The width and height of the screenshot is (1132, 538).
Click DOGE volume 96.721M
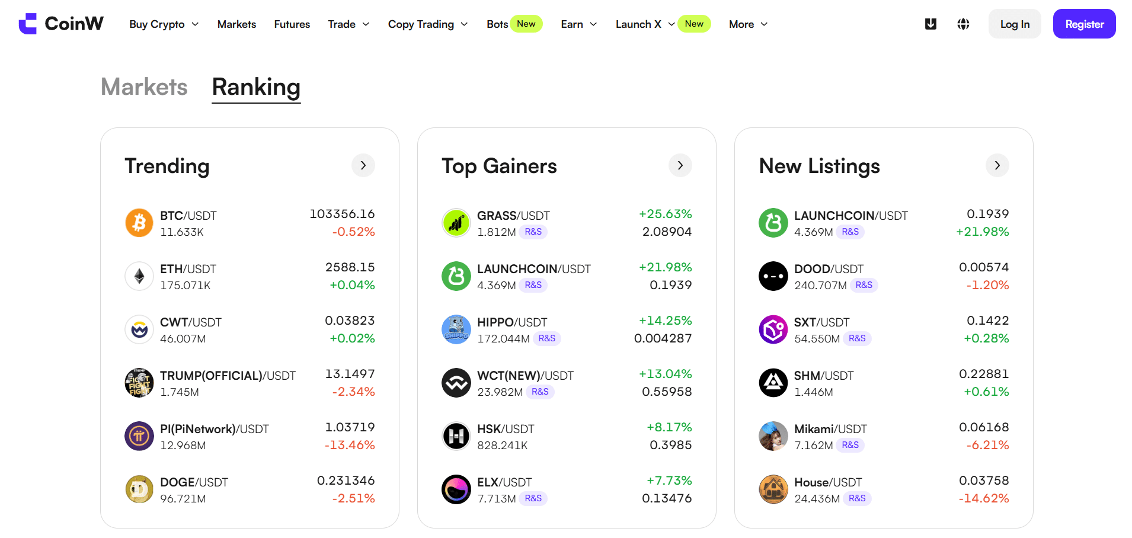tap(183, 499)
